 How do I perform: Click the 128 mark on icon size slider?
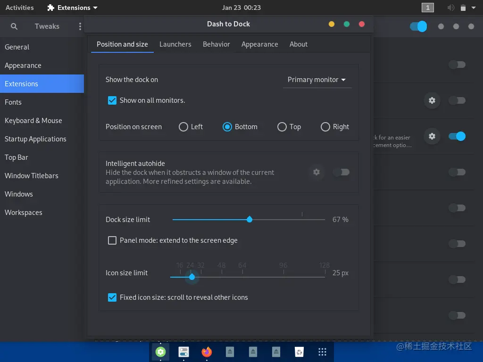pyautogui.click(x=325, y=265)
